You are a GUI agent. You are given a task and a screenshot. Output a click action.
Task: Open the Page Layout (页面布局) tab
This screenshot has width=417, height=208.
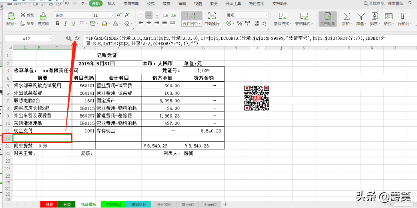[131, 4]
